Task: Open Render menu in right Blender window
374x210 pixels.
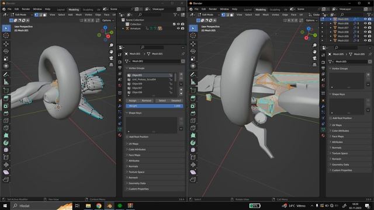Action: click(x=213, y=9)
